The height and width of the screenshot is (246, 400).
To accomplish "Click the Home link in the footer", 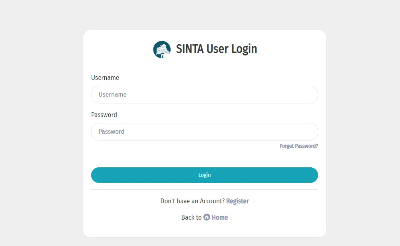I will (219, 217).
